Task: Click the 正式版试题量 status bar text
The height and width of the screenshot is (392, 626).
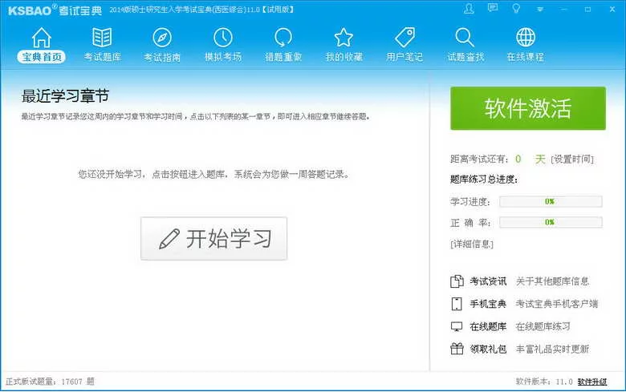Action: coord(51,382)
